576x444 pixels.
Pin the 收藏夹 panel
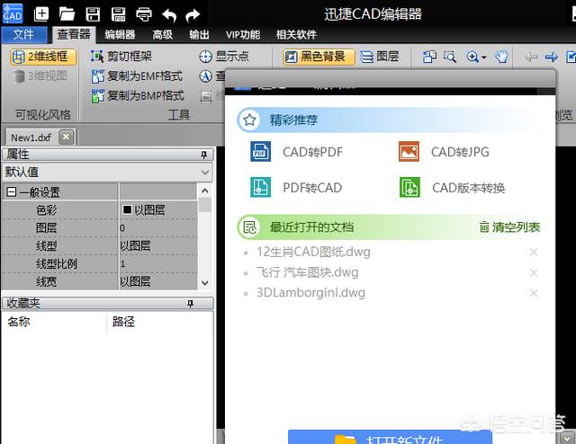(190, 304)
